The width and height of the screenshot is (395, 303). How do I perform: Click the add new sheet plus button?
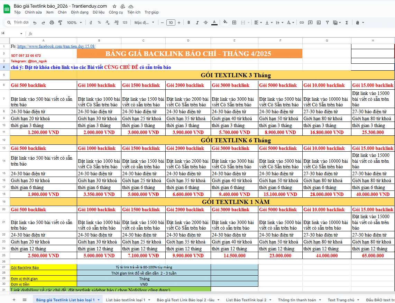(x=14, y=300)
